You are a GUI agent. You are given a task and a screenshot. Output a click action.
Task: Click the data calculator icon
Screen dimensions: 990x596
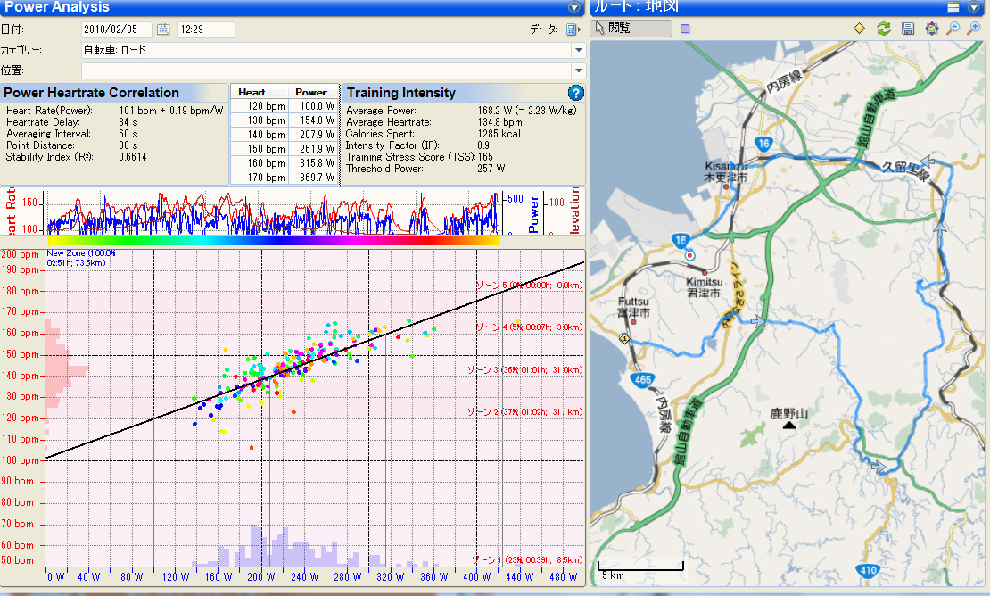pos(572,29)
